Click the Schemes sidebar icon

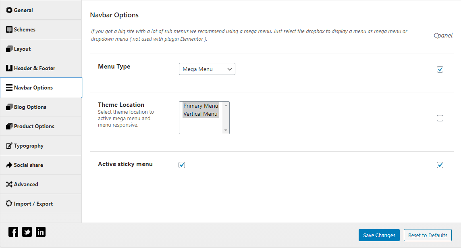click(x=9, y=29)
